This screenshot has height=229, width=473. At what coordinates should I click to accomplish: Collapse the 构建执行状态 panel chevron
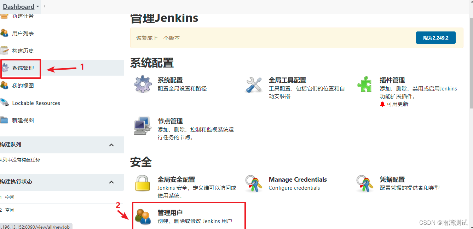[x=111, y=182]
